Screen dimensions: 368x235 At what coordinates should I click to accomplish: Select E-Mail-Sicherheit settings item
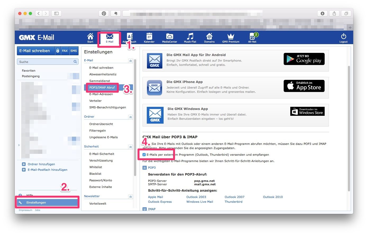coord(102,154)
